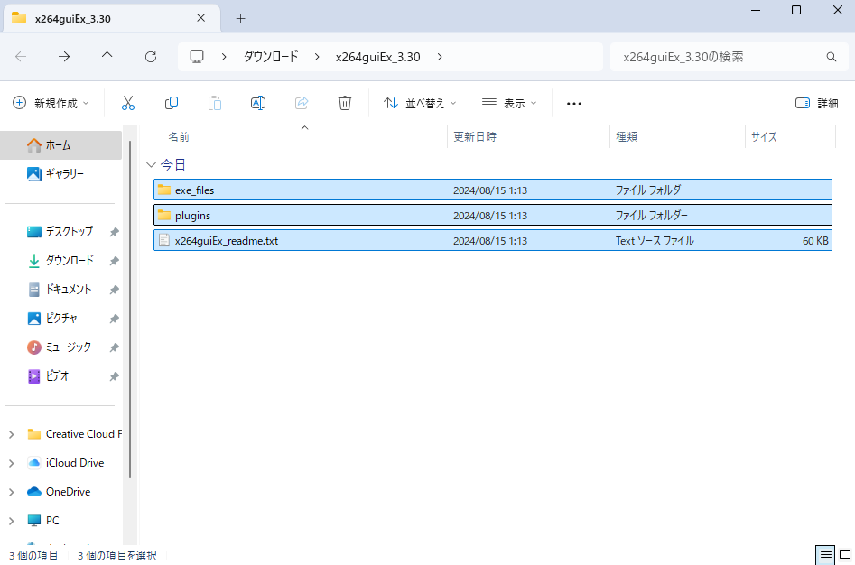Click the Paste clipboard icon
This screenshot has width=855, height=565.
tap(215, 103)
